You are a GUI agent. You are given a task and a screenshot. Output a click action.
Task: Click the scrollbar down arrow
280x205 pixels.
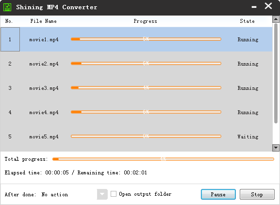point(276,148)
